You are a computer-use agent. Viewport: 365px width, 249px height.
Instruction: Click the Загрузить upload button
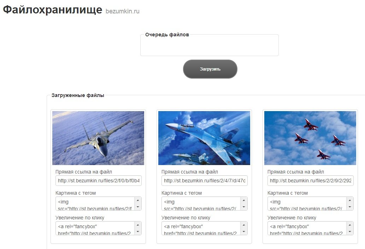210,69
